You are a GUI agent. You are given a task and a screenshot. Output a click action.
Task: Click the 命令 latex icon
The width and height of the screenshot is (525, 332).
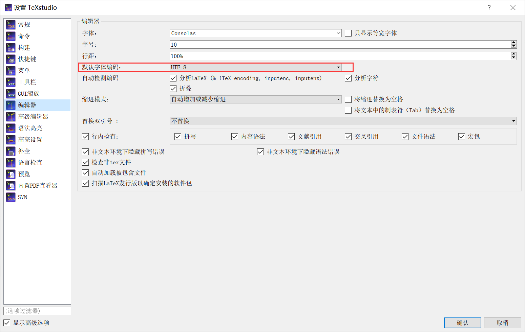pyautogui.click(x=11, y=36)
